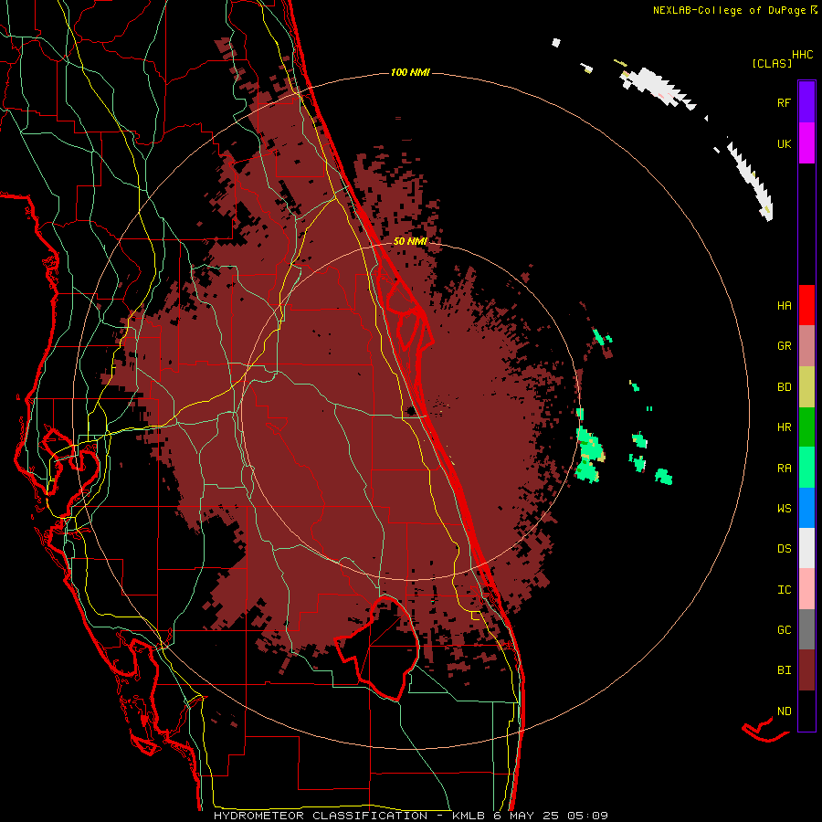Click the DS white legend swatch
This screenshot has height=822, width=822.
coord(806,548)
